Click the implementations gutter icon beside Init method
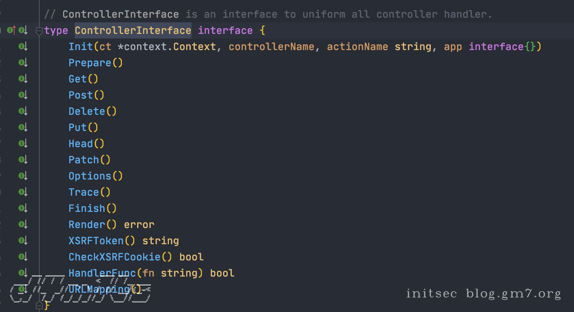This screenshot has height=312, width=574. [x=23, y=47]
